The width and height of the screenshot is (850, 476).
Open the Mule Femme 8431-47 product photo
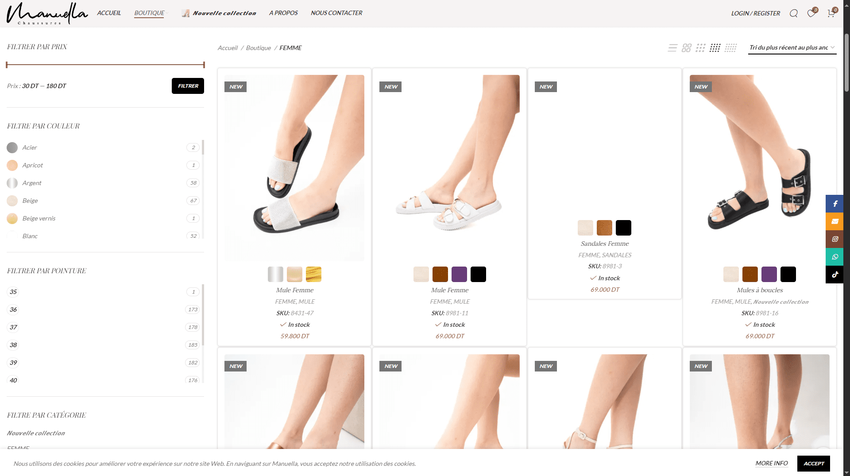point(294,168)
